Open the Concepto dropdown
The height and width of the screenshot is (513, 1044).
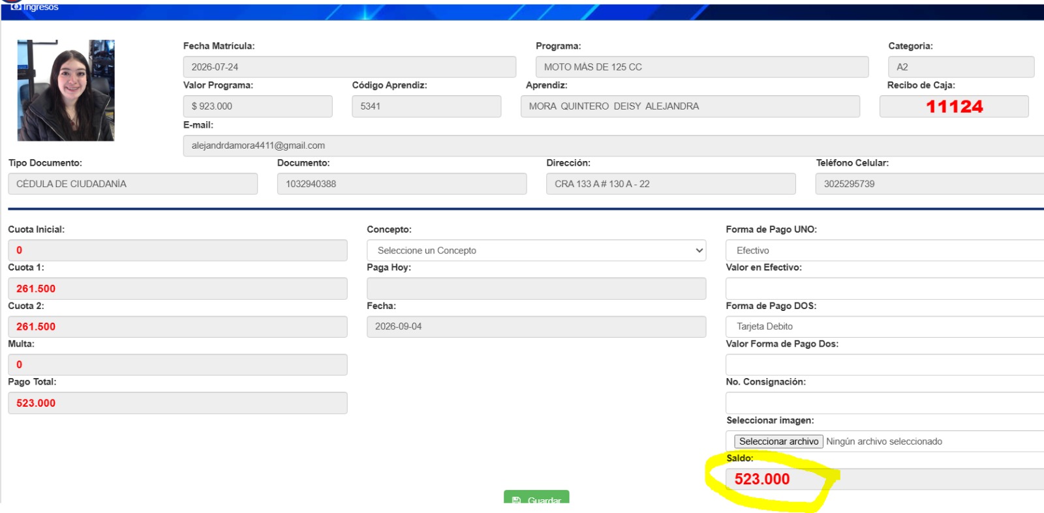pos(536,250)
